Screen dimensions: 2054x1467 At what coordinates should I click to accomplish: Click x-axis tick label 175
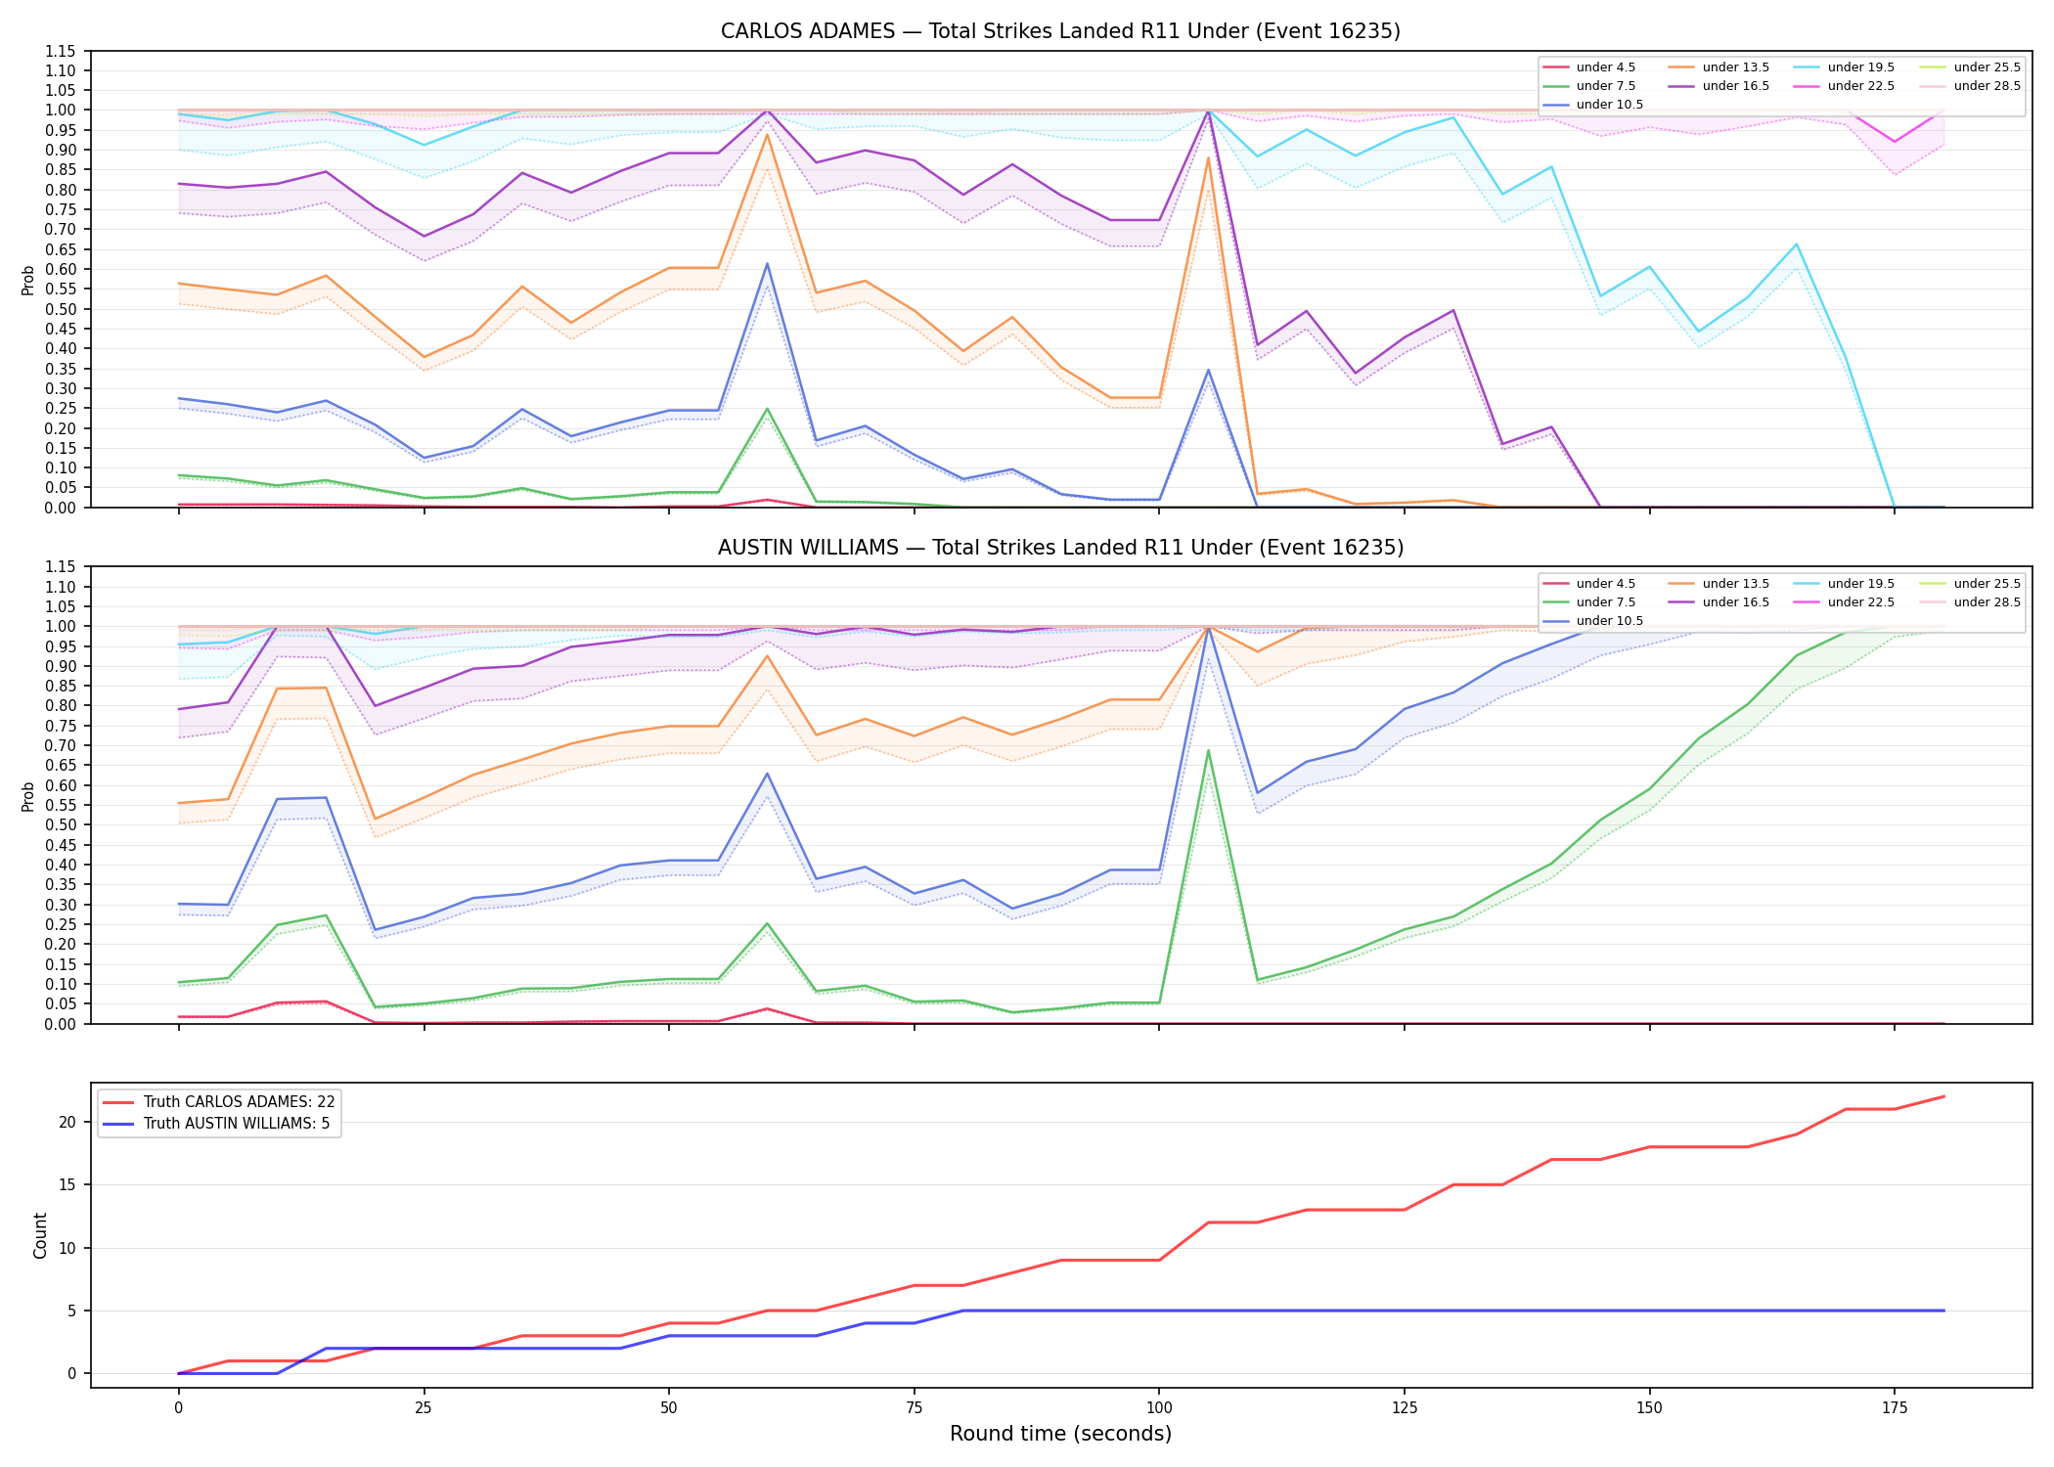pos(1895,1408)
